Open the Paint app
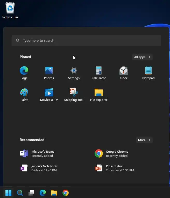The width and height of the screenshot is (170, 198). [x=24, y=95]
